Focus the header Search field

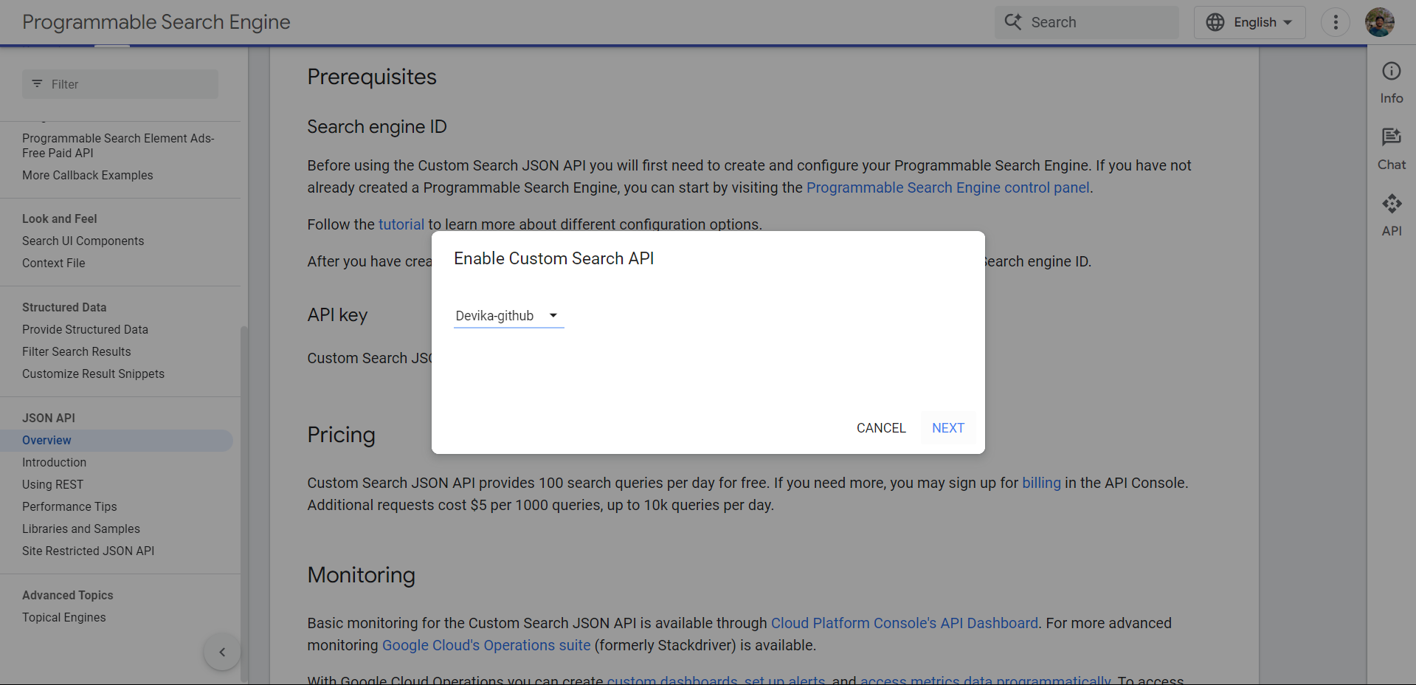(1086, 22)
